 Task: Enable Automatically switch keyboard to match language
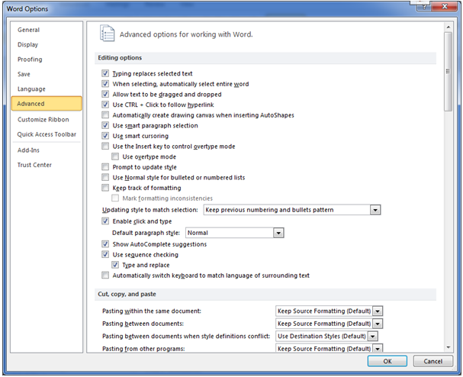point(105,275)
